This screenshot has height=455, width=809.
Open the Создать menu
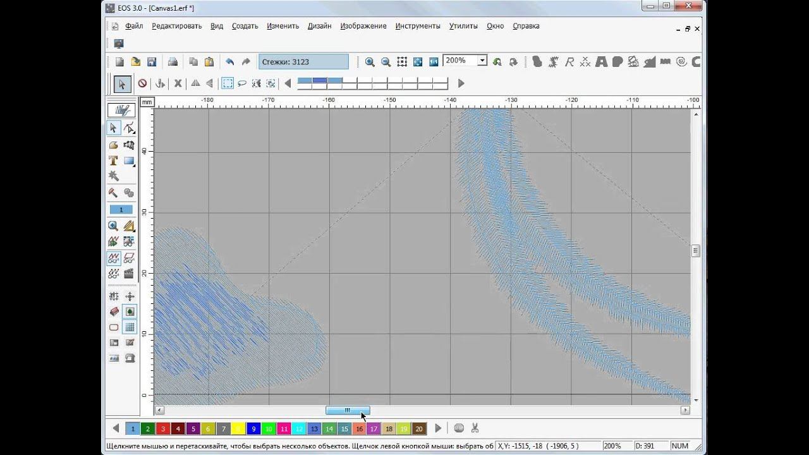click(x=245, y=26)
